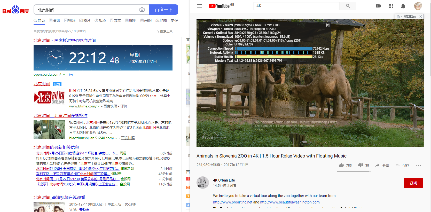Open the 网易 news item 北京时间7月25日国内疫情

(x=77, y=153)
